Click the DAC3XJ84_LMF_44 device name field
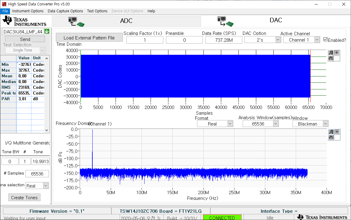Screen dimensions: 351x220 click(23, 32)
